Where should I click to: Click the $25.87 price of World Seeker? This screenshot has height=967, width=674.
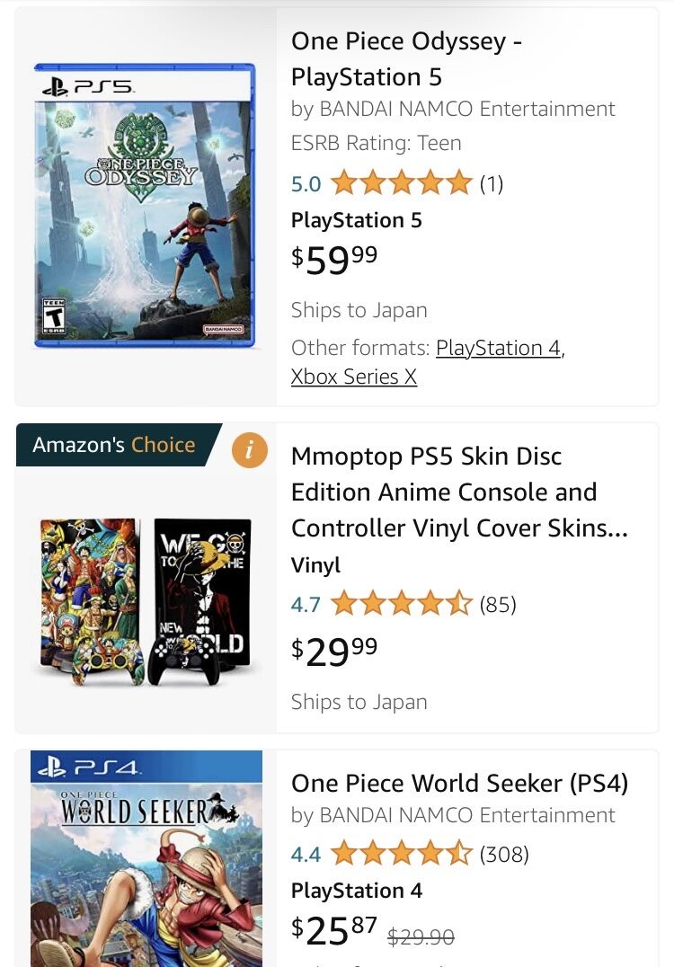click(x=334, y=931)
